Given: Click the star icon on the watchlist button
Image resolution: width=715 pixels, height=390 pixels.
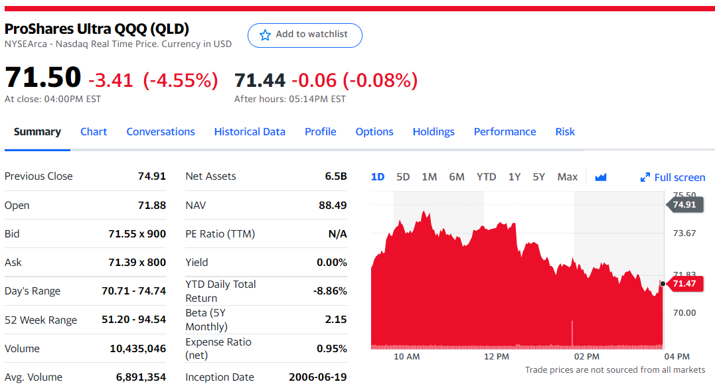Looking at the screenshot, I should click(x=265, y=35).
